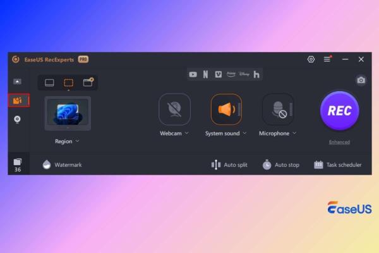Select the window recording mode icon
The height and width of the screenshot is (253, 379).
click(x=88, y=82)
